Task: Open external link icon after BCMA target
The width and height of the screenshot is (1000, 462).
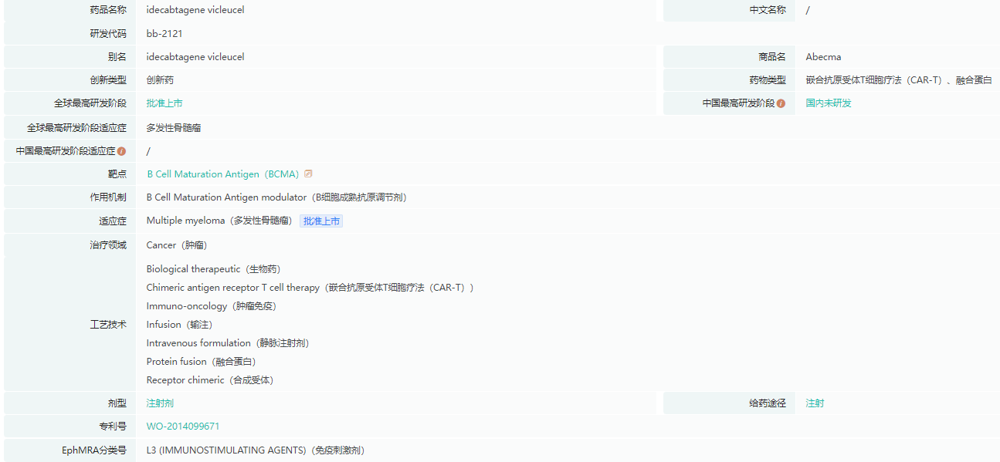Action: 308,174
